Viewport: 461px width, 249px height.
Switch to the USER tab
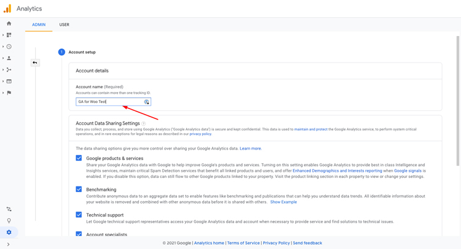(x=64, y=25)
